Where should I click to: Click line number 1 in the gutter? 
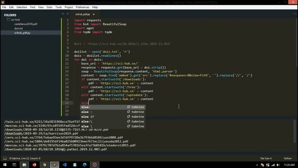68,20
